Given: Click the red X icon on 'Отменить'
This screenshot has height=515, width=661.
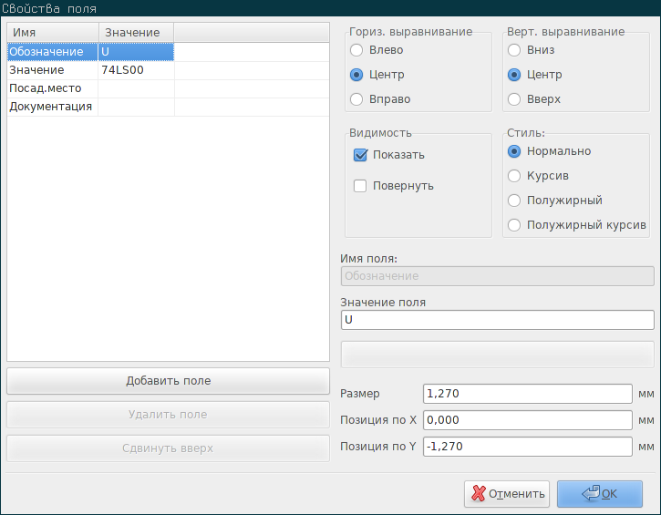Looking at the screenshot, I should tap(479, 493).
